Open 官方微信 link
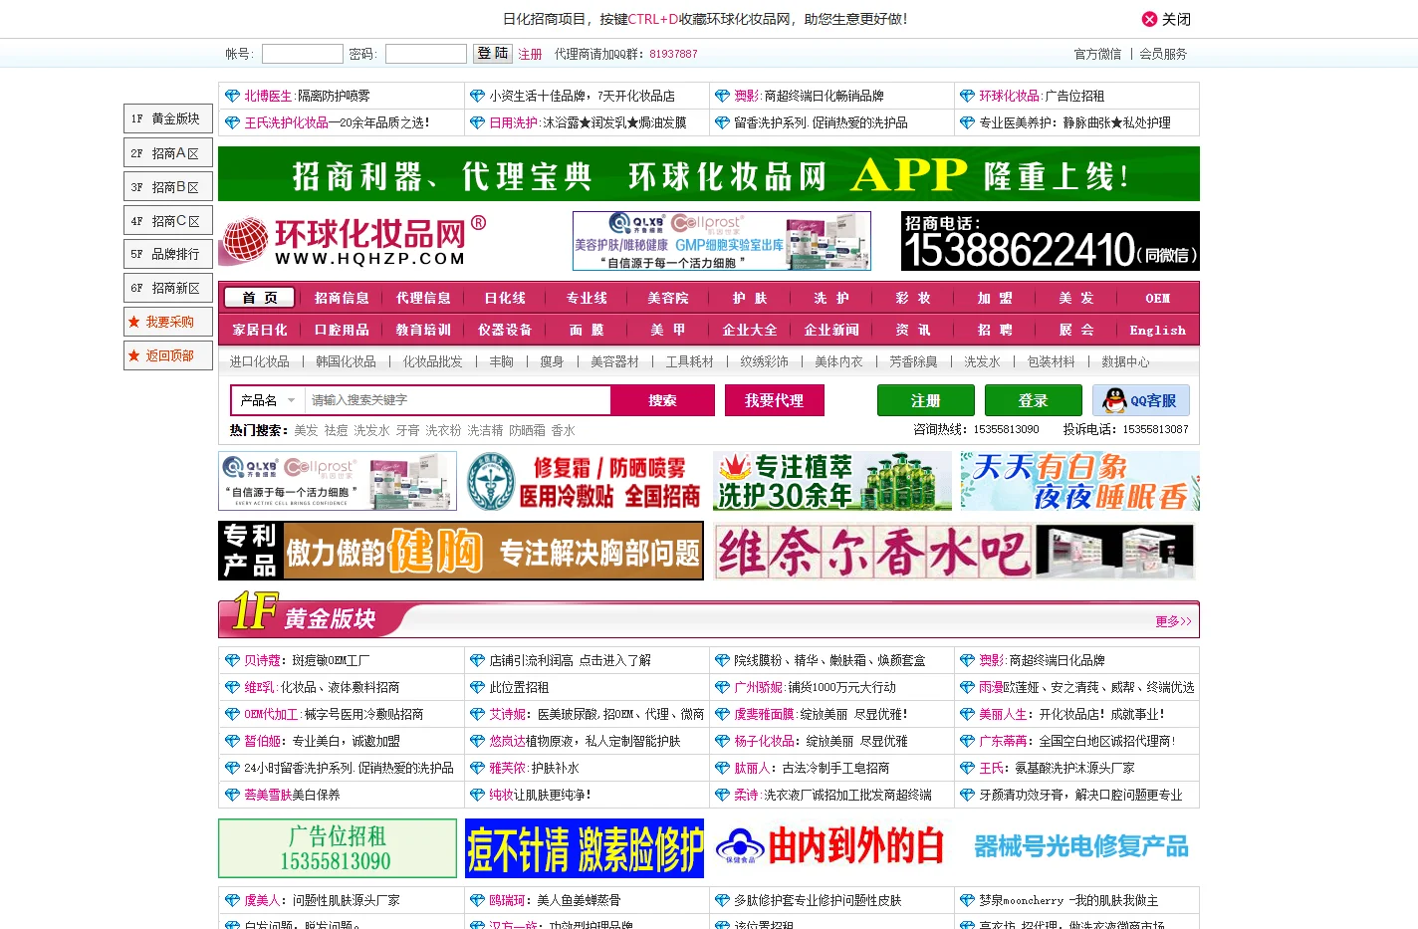 (1097, 55)
